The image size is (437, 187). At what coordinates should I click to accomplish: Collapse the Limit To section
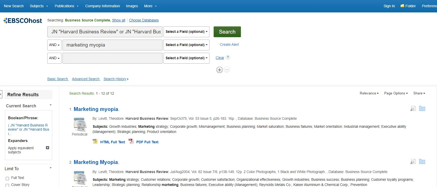point(51,168)
